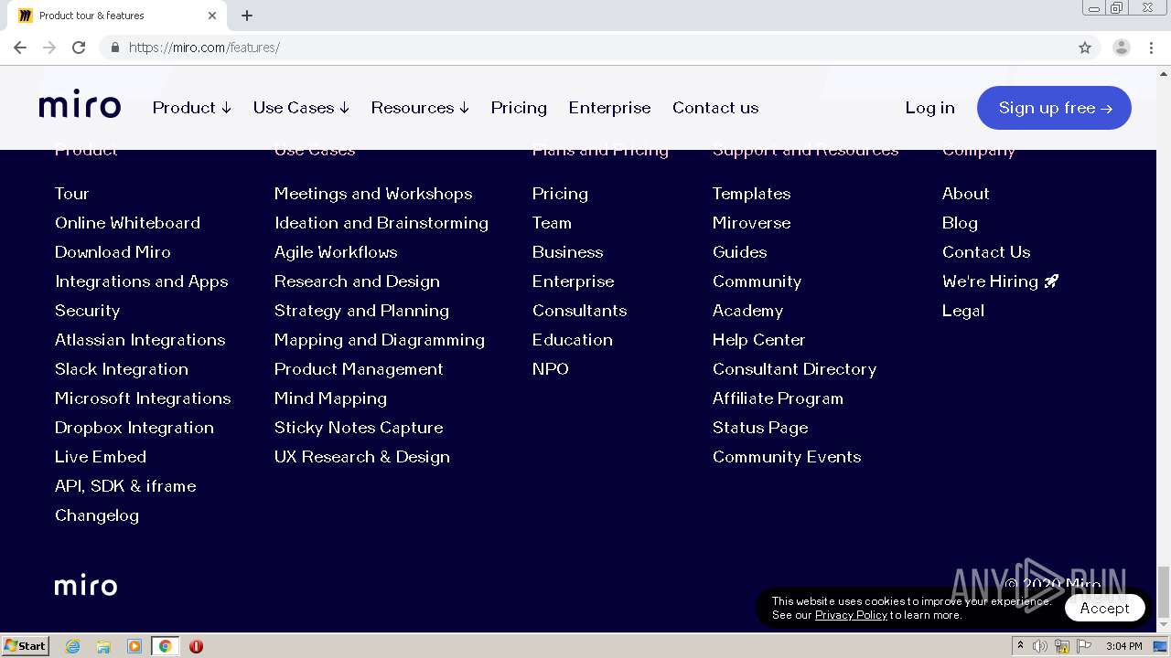Open the Affiliate Program link
The height and width of the screenshot is (658, 1171).
[778, 398]
